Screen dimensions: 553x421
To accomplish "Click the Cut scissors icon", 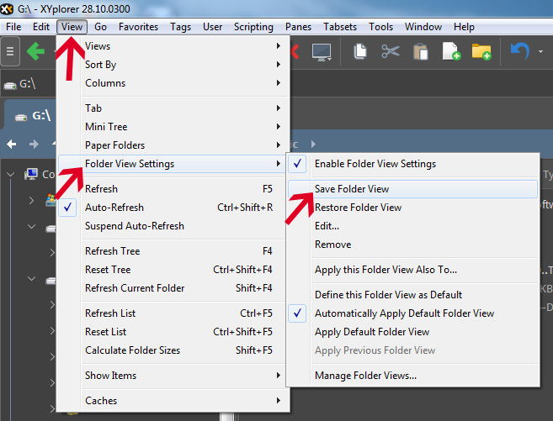I will click(x=390, y=52).
